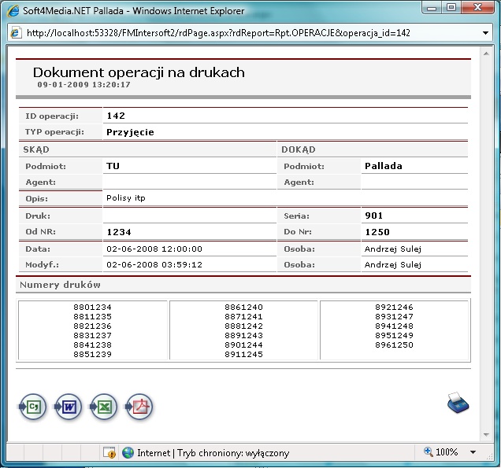Click the blue printer icon
Screen dimensions: 501x468
tap(458, 403)
